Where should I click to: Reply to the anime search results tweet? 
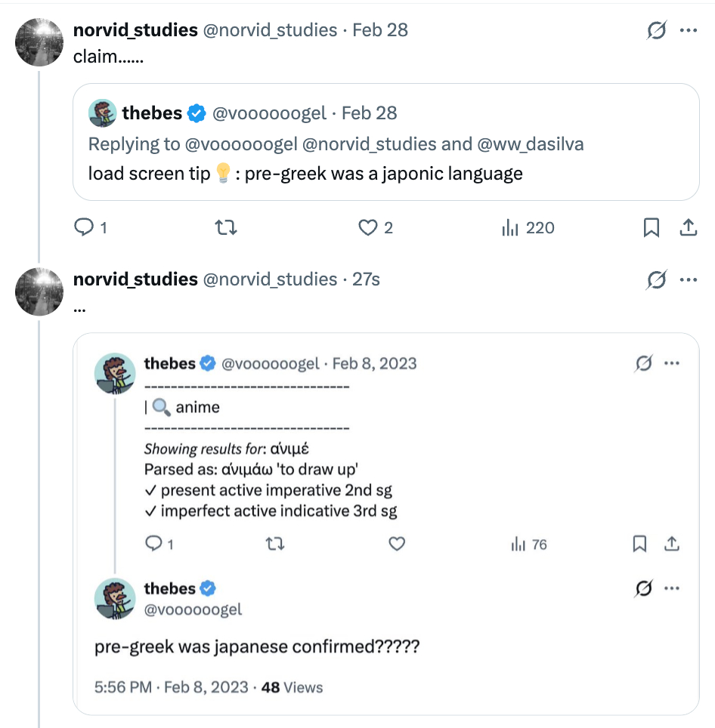(153, 544)
